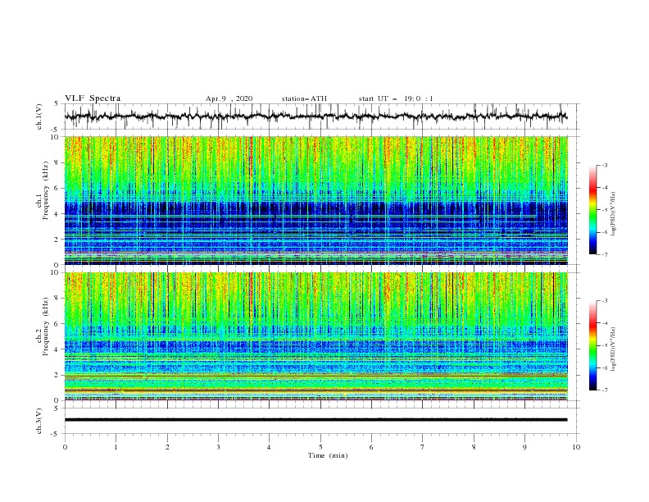Select the date text "Apr. 9 , 2020"

[x=229, y=98]
